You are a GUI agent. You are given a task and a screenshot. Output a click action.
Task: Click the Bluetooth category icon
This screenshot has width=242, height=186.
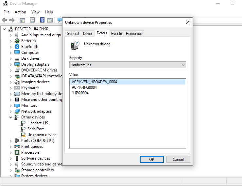click(17, 47)
